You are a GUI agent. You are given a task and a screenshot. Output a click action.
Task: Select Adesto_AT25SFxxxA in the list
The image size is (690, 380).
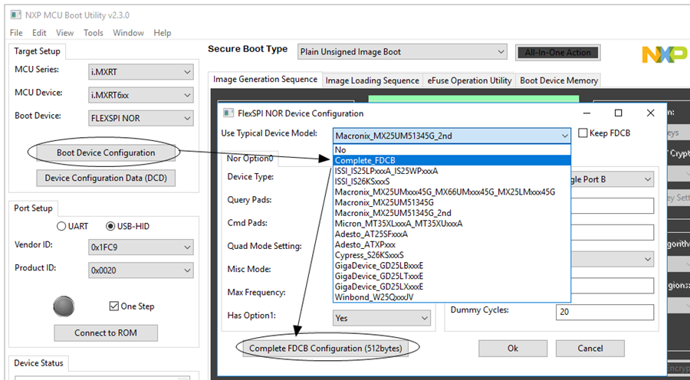point(452,234)
